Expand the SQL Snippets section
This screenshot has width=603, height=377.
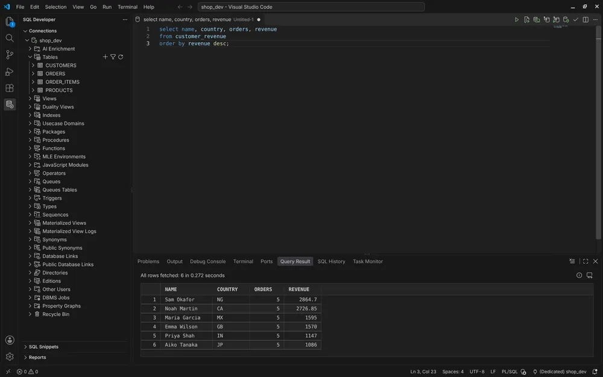(25, 347)
